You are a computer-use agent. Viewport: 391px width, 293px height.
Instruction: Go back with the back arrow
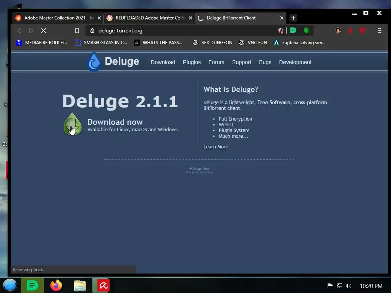point(19,31)
